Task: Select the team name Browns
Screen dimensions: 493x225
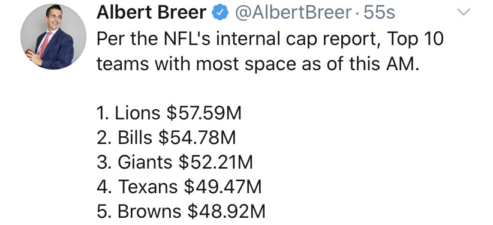Action: [x=149, y=211]
